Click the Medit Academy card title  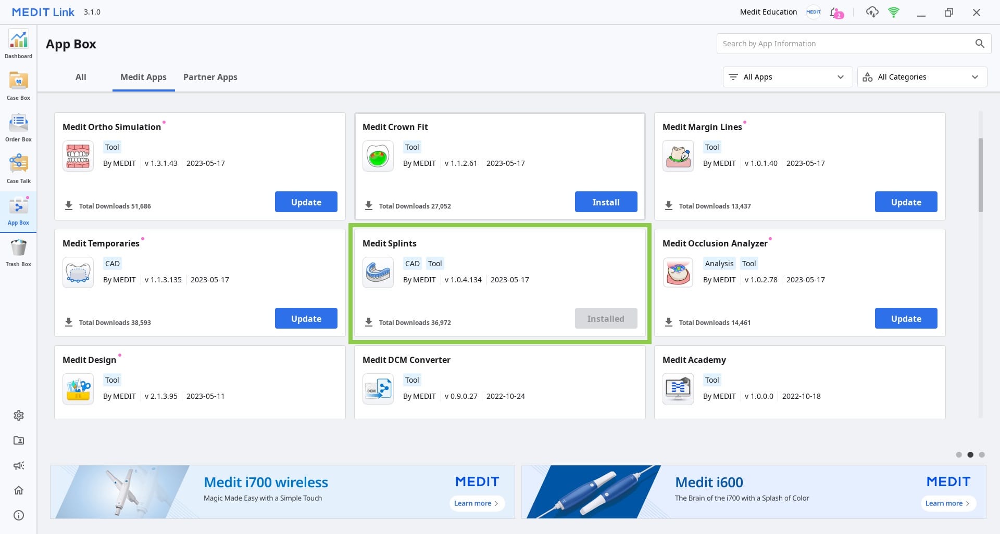(694, 360)
